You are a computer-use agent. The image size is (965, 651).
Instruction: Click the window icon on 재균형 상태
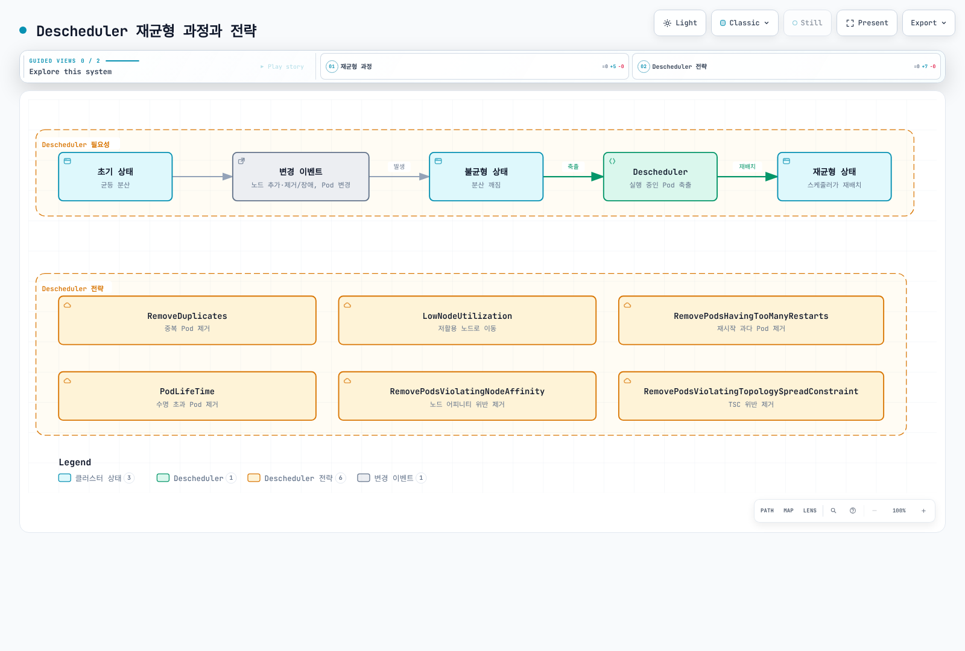(x=786, y=161)
